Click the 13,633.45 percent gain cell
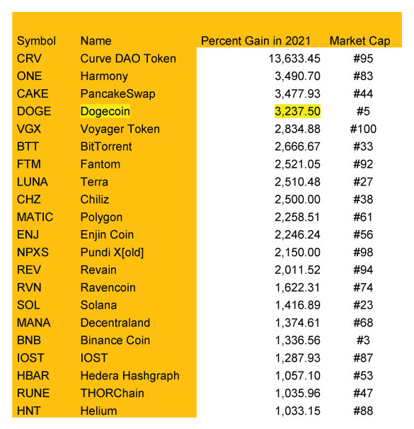This screenshot has width=414, height=429. click(294, 59)
